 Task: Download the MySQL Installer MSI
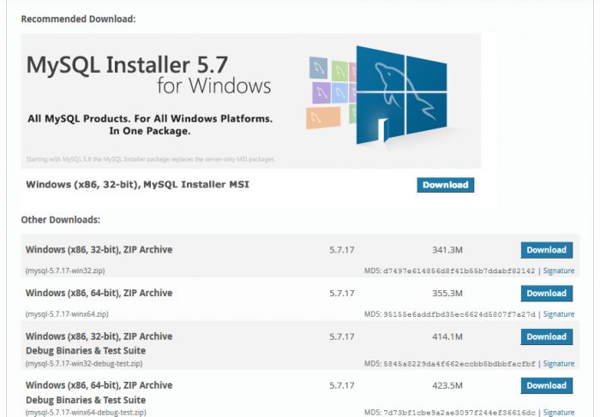(x=445, y=185)
